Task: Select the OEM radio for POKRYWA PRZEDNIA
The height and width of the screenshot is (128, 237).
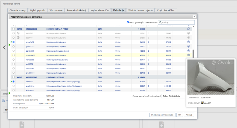Action: coord(14,77)
